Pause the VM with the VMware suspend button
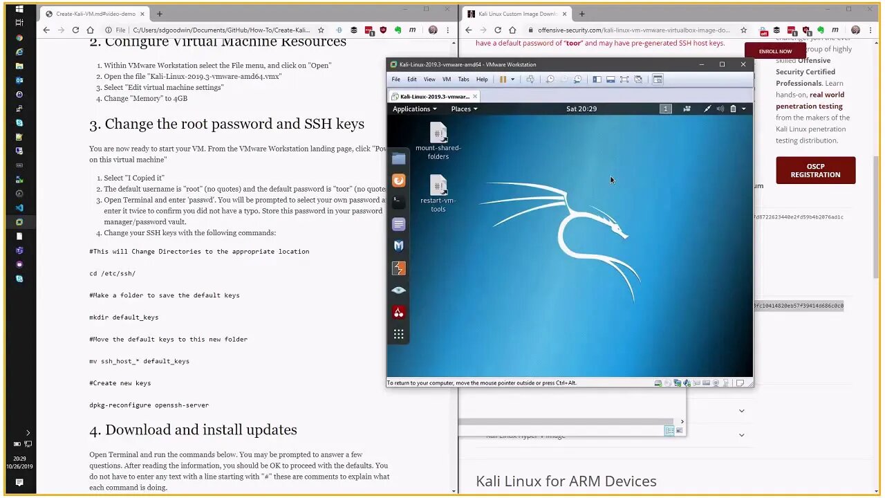 click(503, 80)
